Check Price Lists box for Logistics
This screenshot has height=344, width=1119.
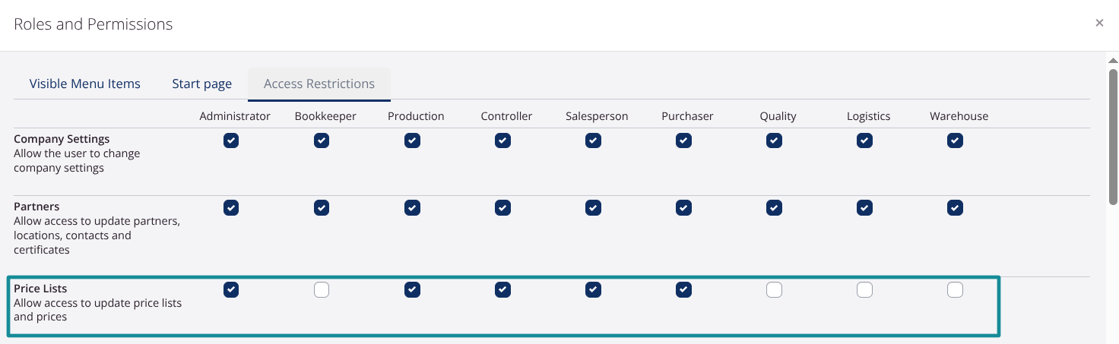point(864,289)
